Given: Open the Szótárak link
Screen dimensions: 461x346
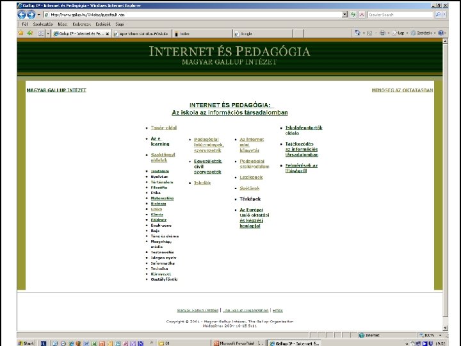Looking at the screenshot, I should 249,188.
